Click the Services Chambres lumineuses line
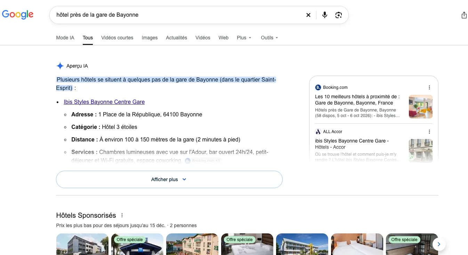The width and height of the screenshot is (468, 255). click(x=170, y=156)
